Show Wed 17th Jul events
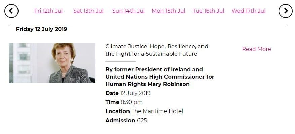The height and width of the screenshot is (134, 295). pos(249,11)
